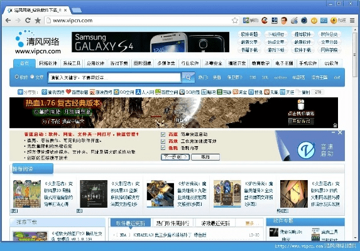Click the 加速 lightning extension icon
This screenshot has width=360, height=251.
pyautogui.click(x=334, y=21)
